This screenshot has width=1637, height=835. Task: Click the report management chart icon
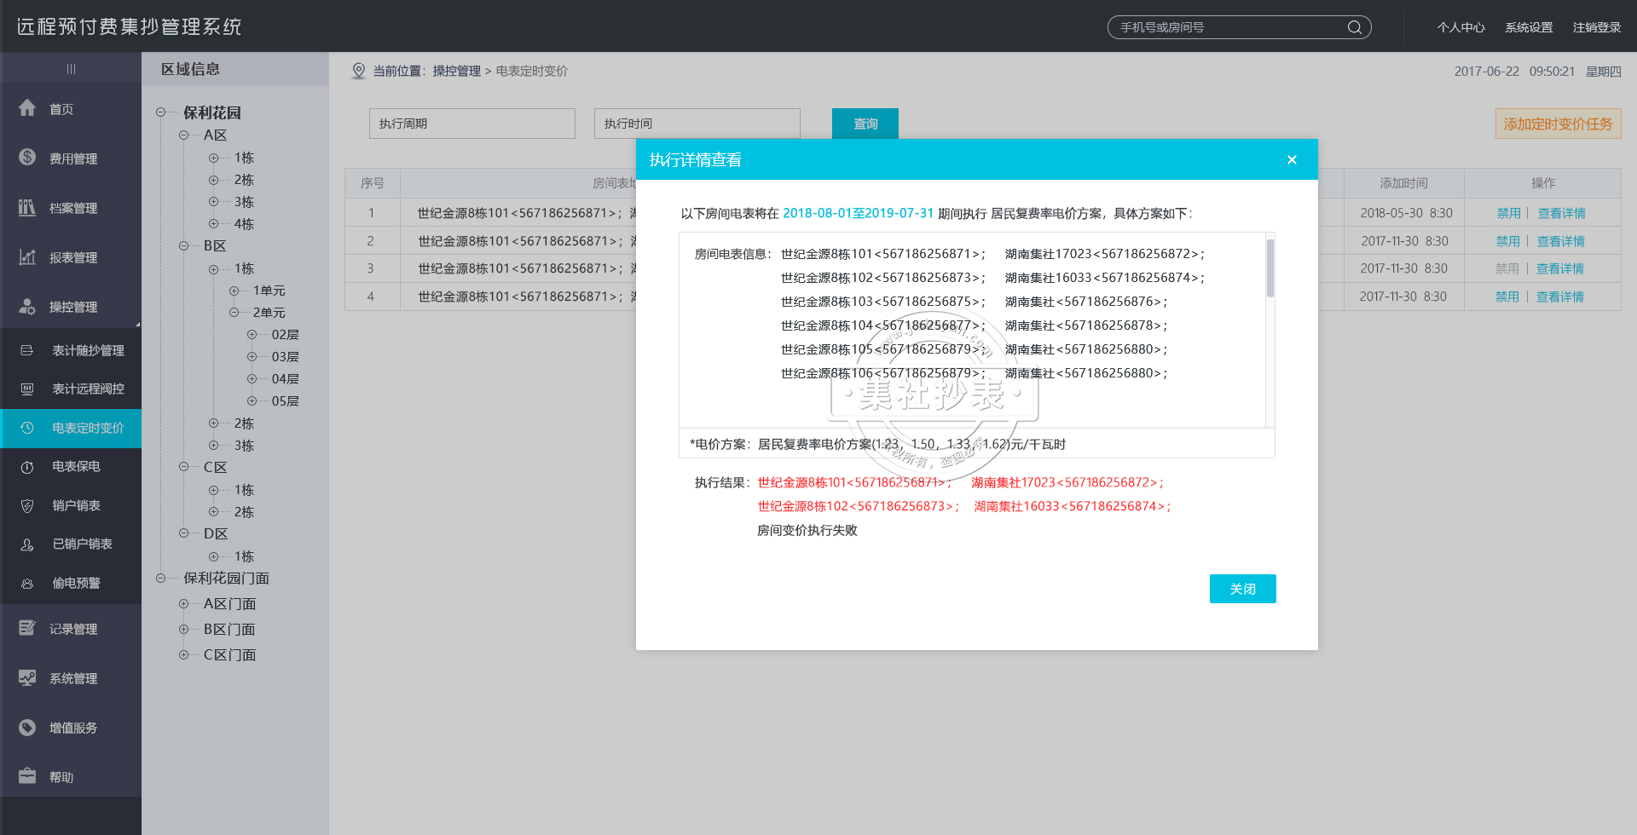coord(27,256)
